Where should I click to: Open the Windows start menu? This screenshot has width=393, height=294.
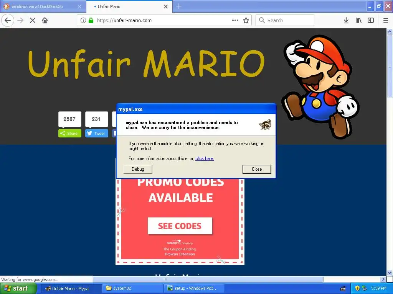18,289
